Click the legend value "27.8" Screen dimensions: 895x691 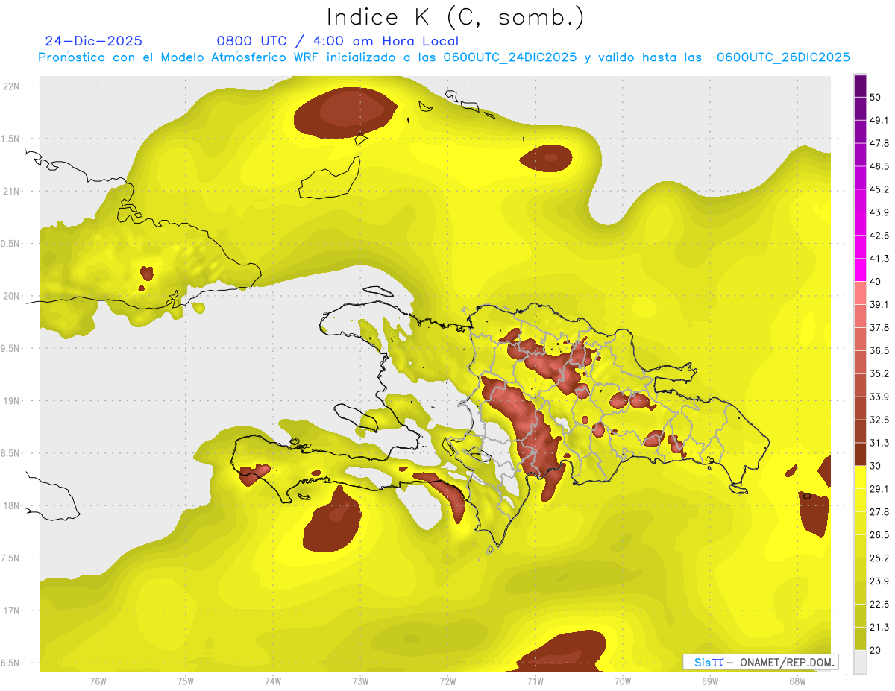pos(879,512)
